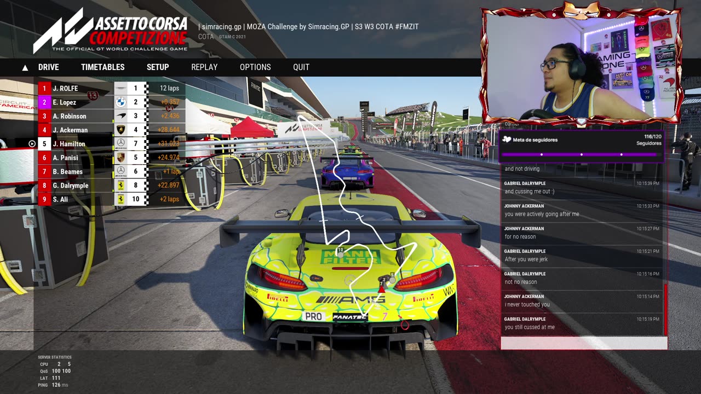Select driver J. ROLFE in standings
The image size is (701, 394).
[65, 88]
